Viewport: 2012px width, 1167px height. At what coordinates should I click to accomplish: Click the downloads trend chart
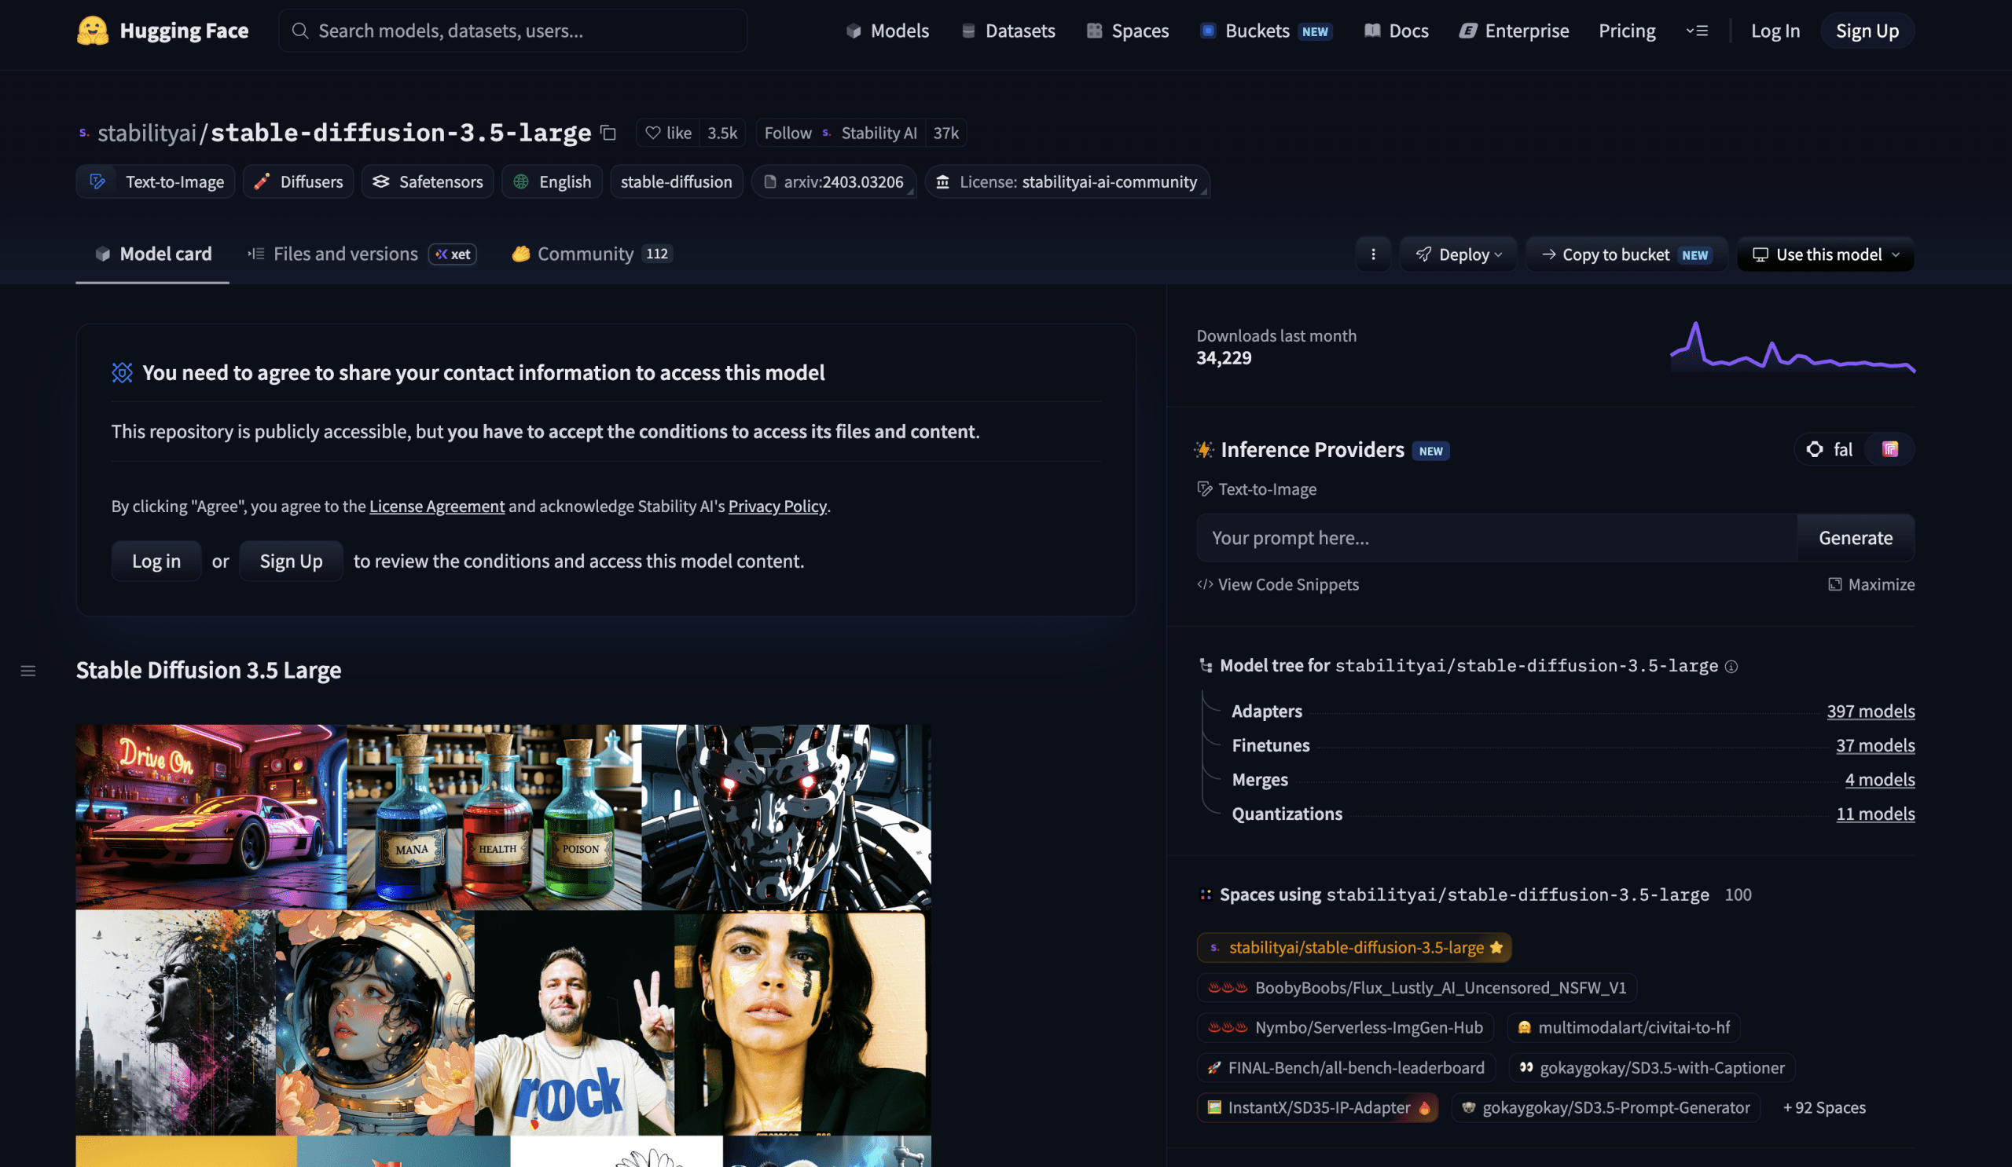(x=1793, y=347)
